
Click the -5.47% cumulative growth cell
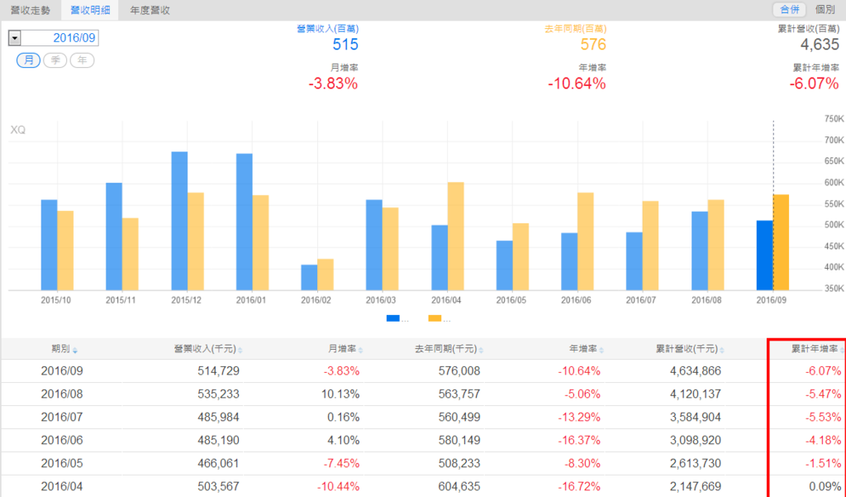(823, 394)
